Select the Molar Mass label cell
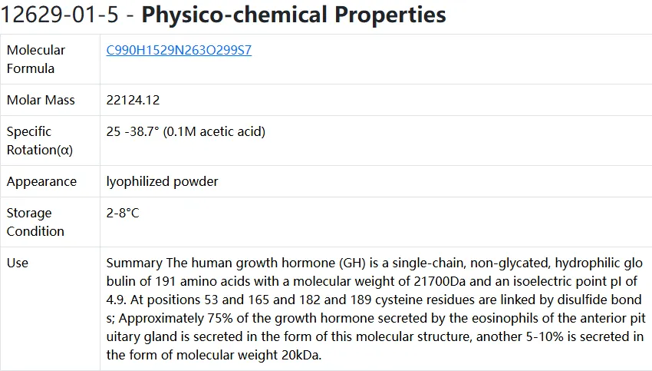The image size is (652, 371). point(50,100)
